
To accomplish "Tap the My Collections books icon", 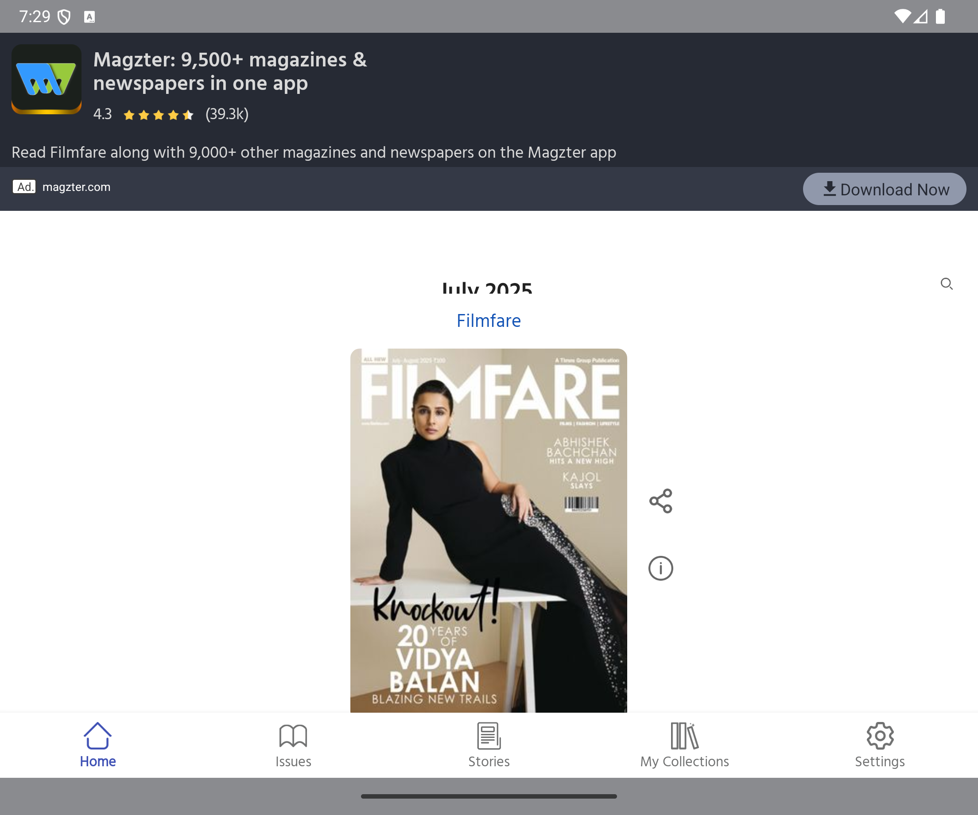I will click(684, 736).
